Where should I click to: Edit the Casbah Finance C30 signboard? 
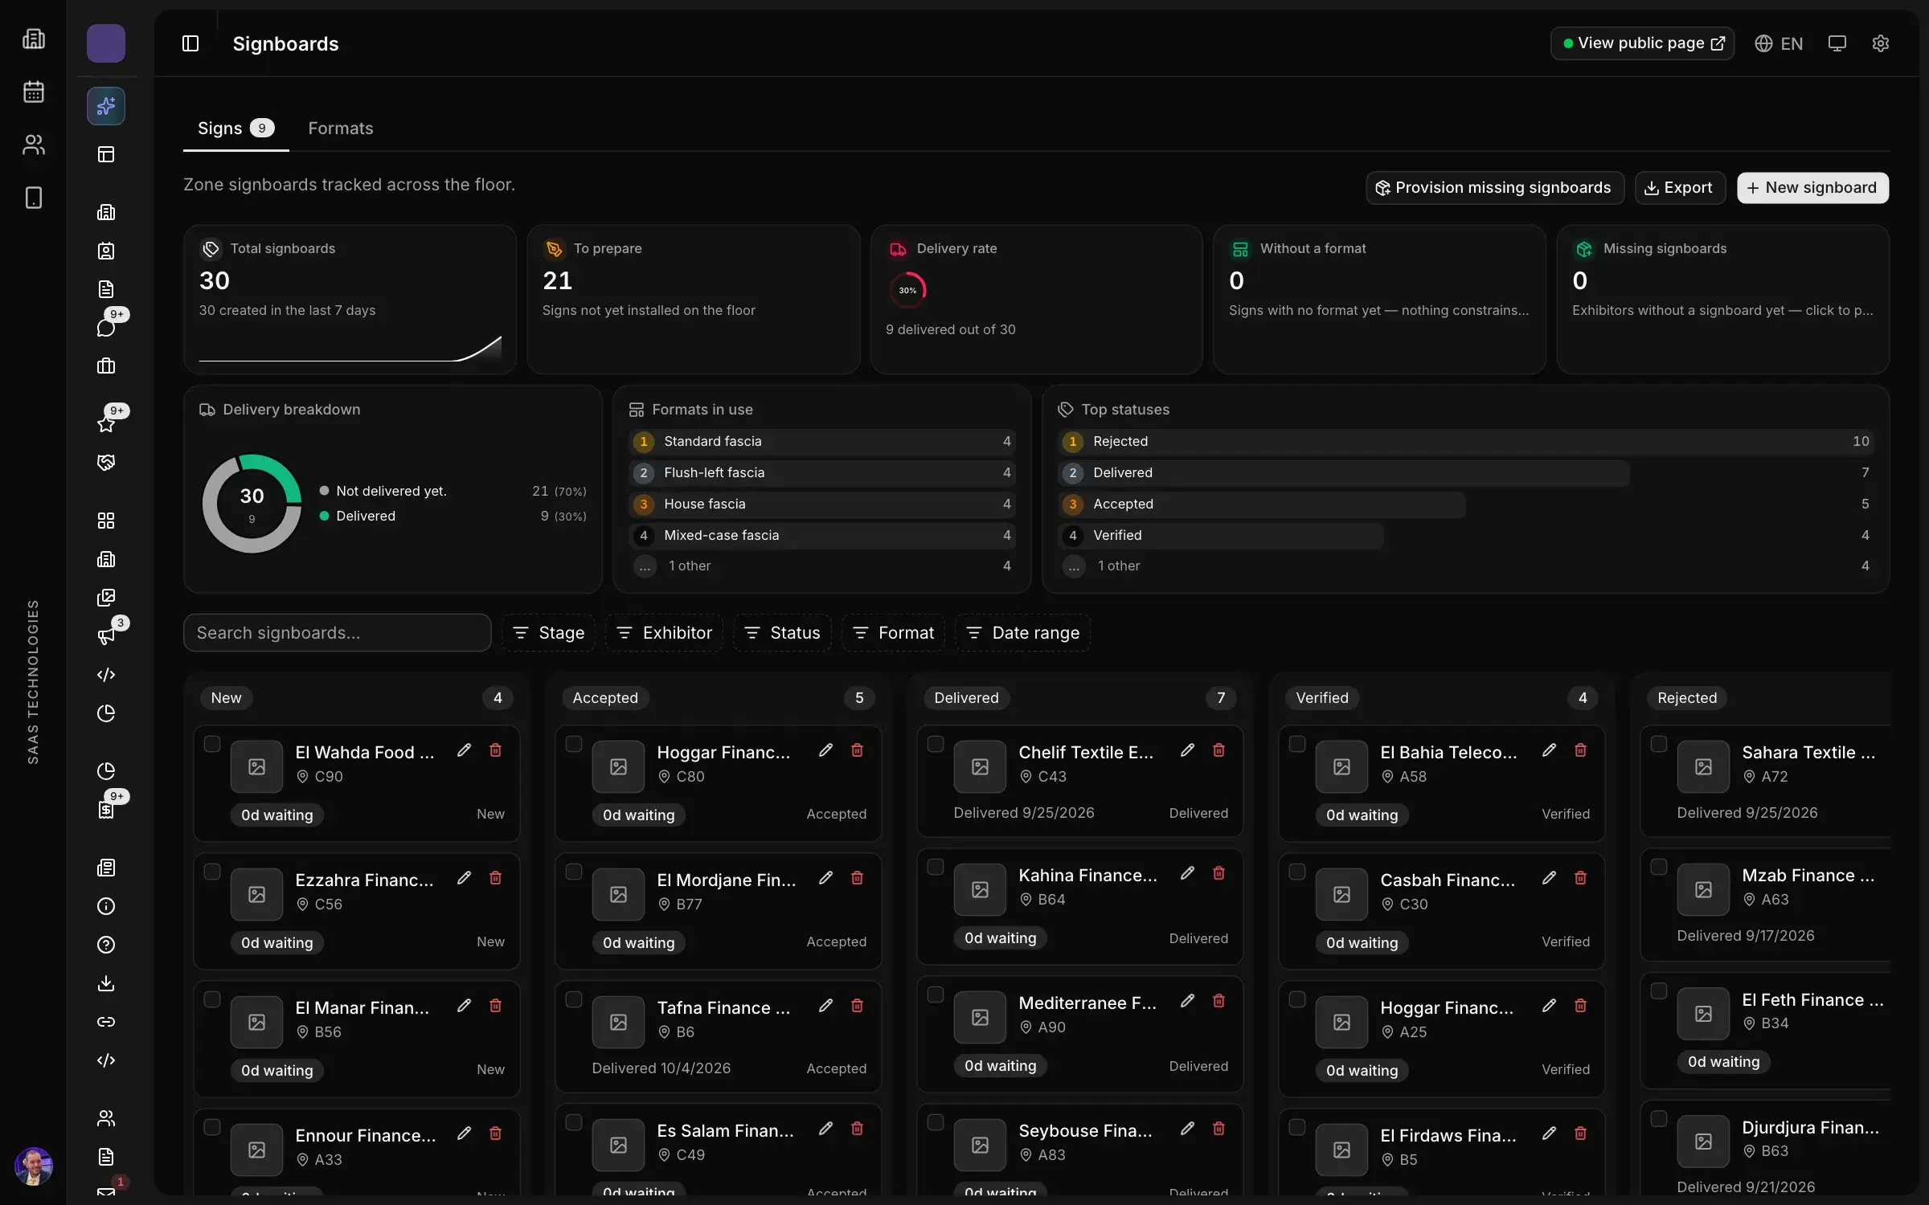point(1549,878)
